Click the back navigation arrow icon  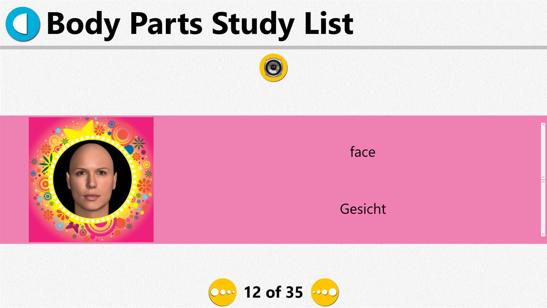click(22, 23)
